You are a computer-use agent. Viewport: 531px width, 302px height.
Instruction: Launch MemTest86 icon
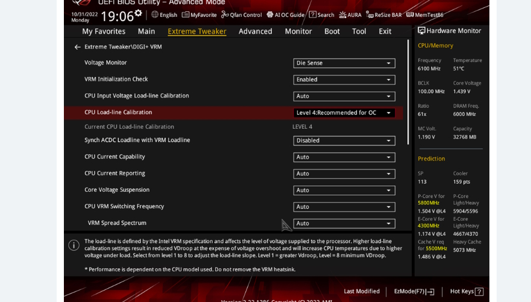pos(410,14)
